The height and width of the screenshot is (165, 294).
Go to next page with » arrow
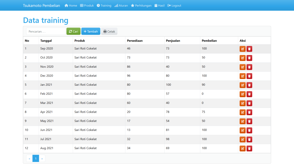tap(42, 158)
